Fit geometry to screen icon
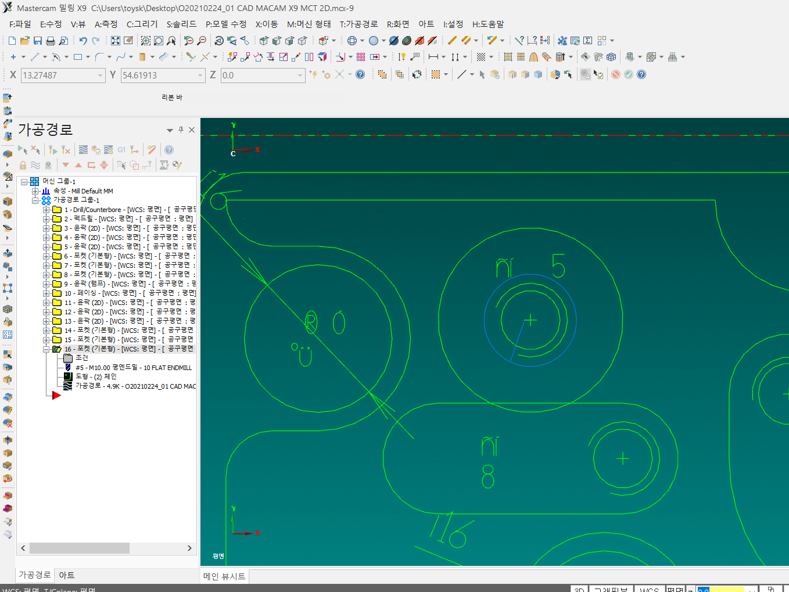The width and height of the screenshot is (789, 592). pos(116,41)
